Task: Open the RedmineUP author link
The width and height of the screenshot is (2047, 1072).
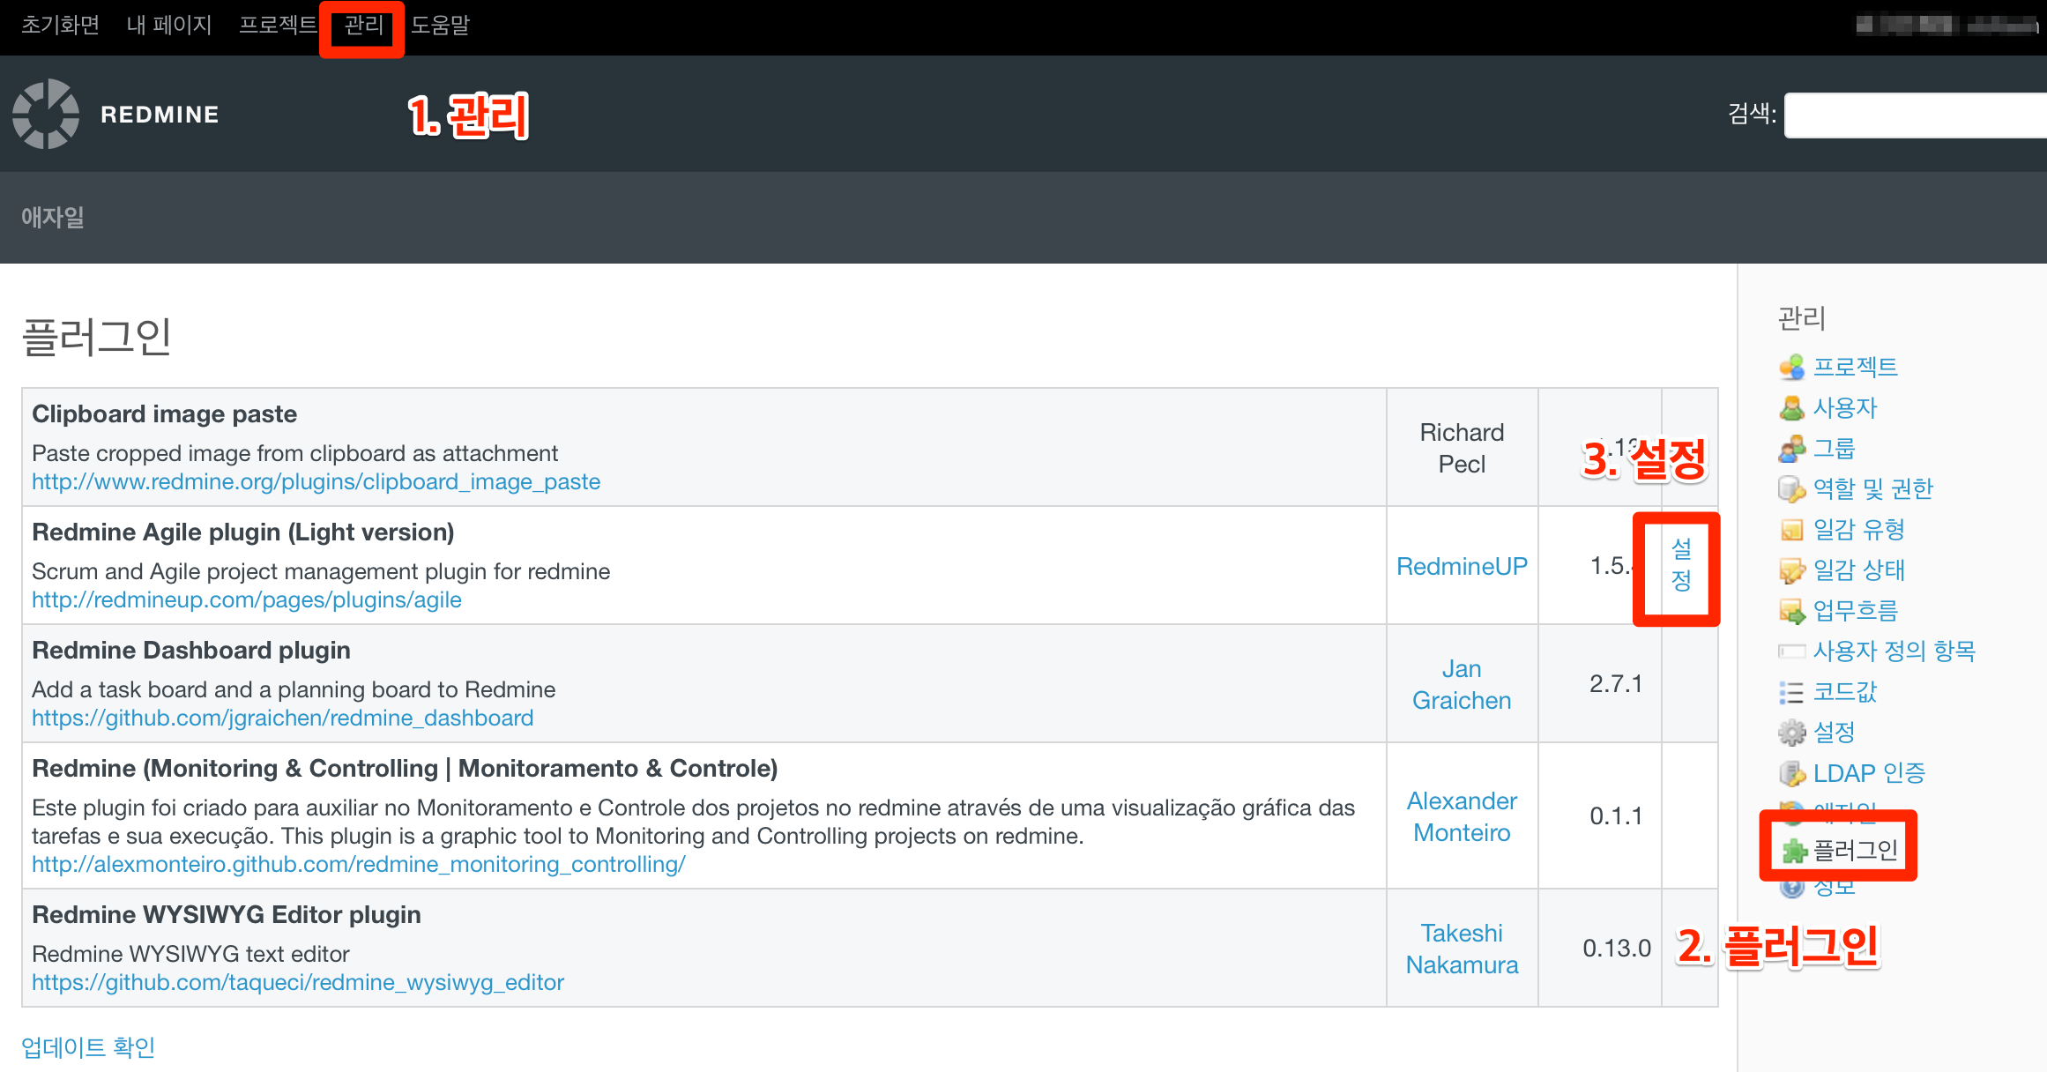Action: pos(1461,566)
